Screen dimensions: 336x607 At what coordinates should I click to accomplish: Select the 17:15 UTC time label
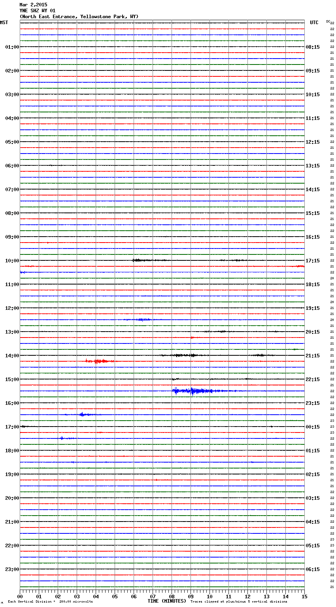point(313,261)
